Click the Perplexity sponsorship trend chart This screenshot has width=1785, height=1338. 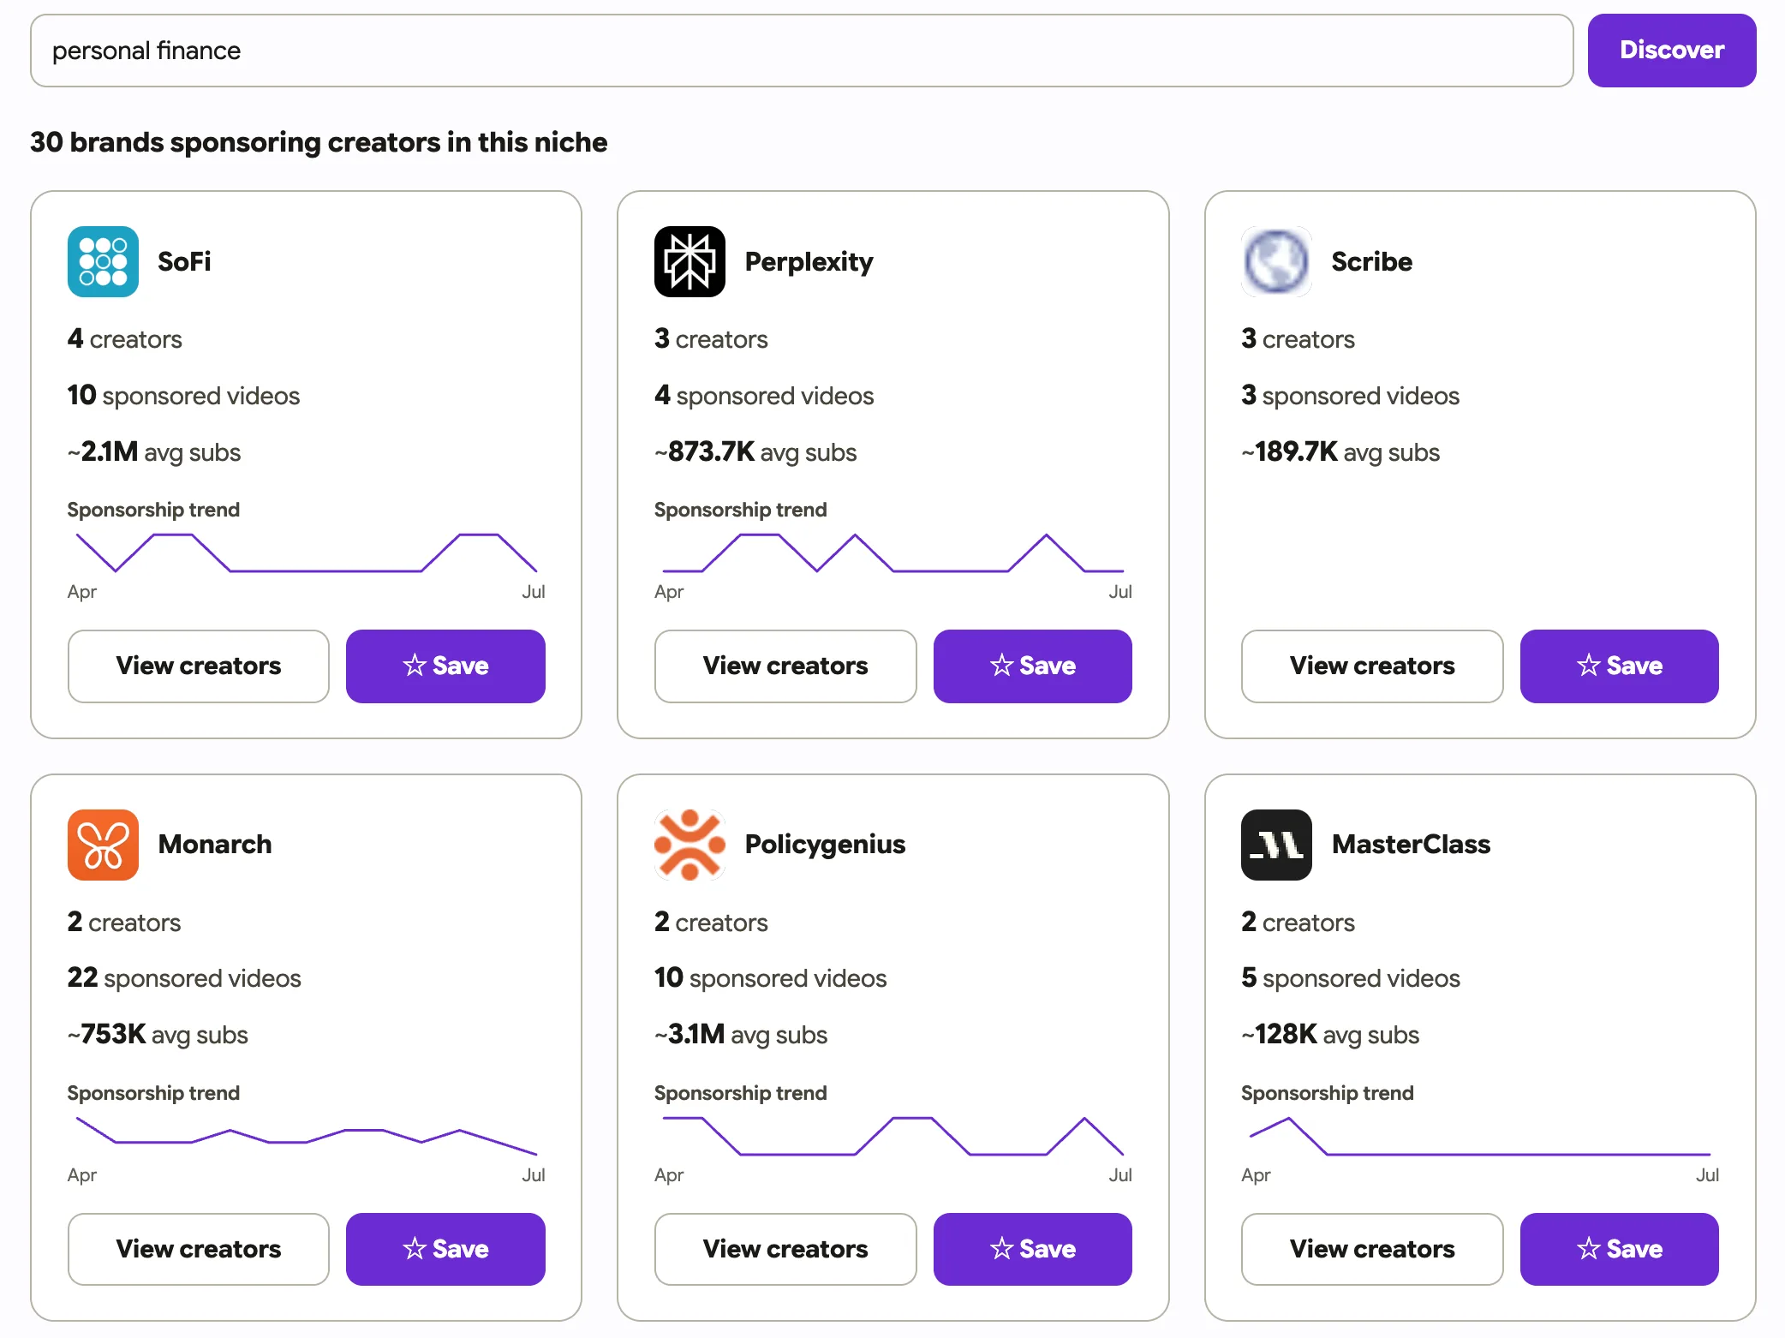893,553
